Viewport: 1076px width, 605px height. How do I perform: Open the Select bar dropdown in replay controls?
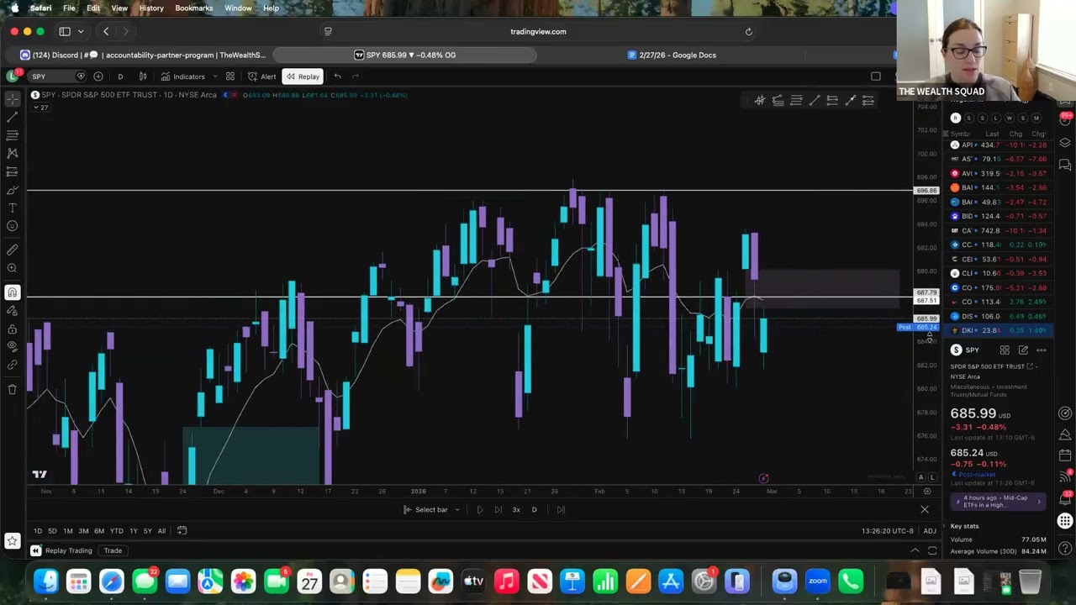click(x=431, y=509)
